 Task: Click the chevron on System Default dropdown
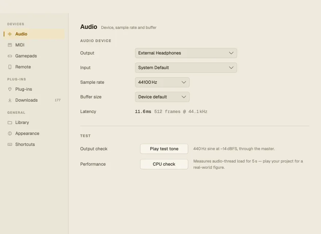pyautogui.click(x=231, y=68)
